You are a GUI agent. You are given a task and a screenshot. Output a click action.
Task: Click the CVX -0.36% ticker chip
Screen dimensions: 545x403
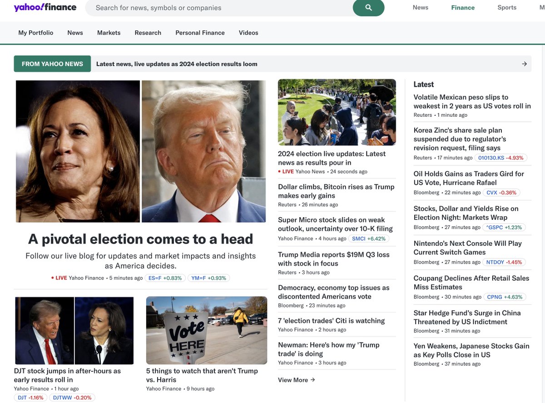click(501, 193)
